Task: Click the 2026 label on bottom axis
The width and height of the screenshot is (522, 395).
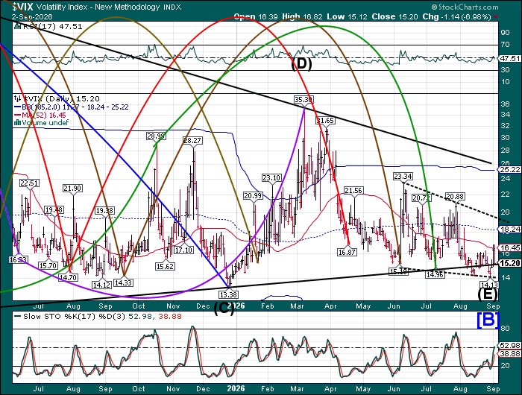Action: point(236,389)
